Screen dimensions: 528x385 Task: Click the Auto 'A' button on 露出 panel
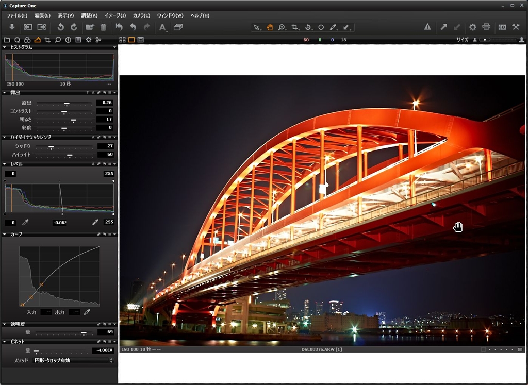[x=93, y=93]
